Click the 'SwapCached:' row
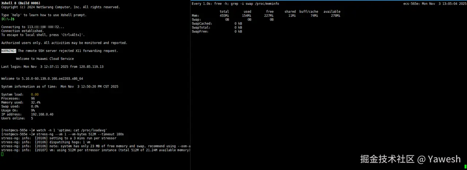 click(217, 24)
